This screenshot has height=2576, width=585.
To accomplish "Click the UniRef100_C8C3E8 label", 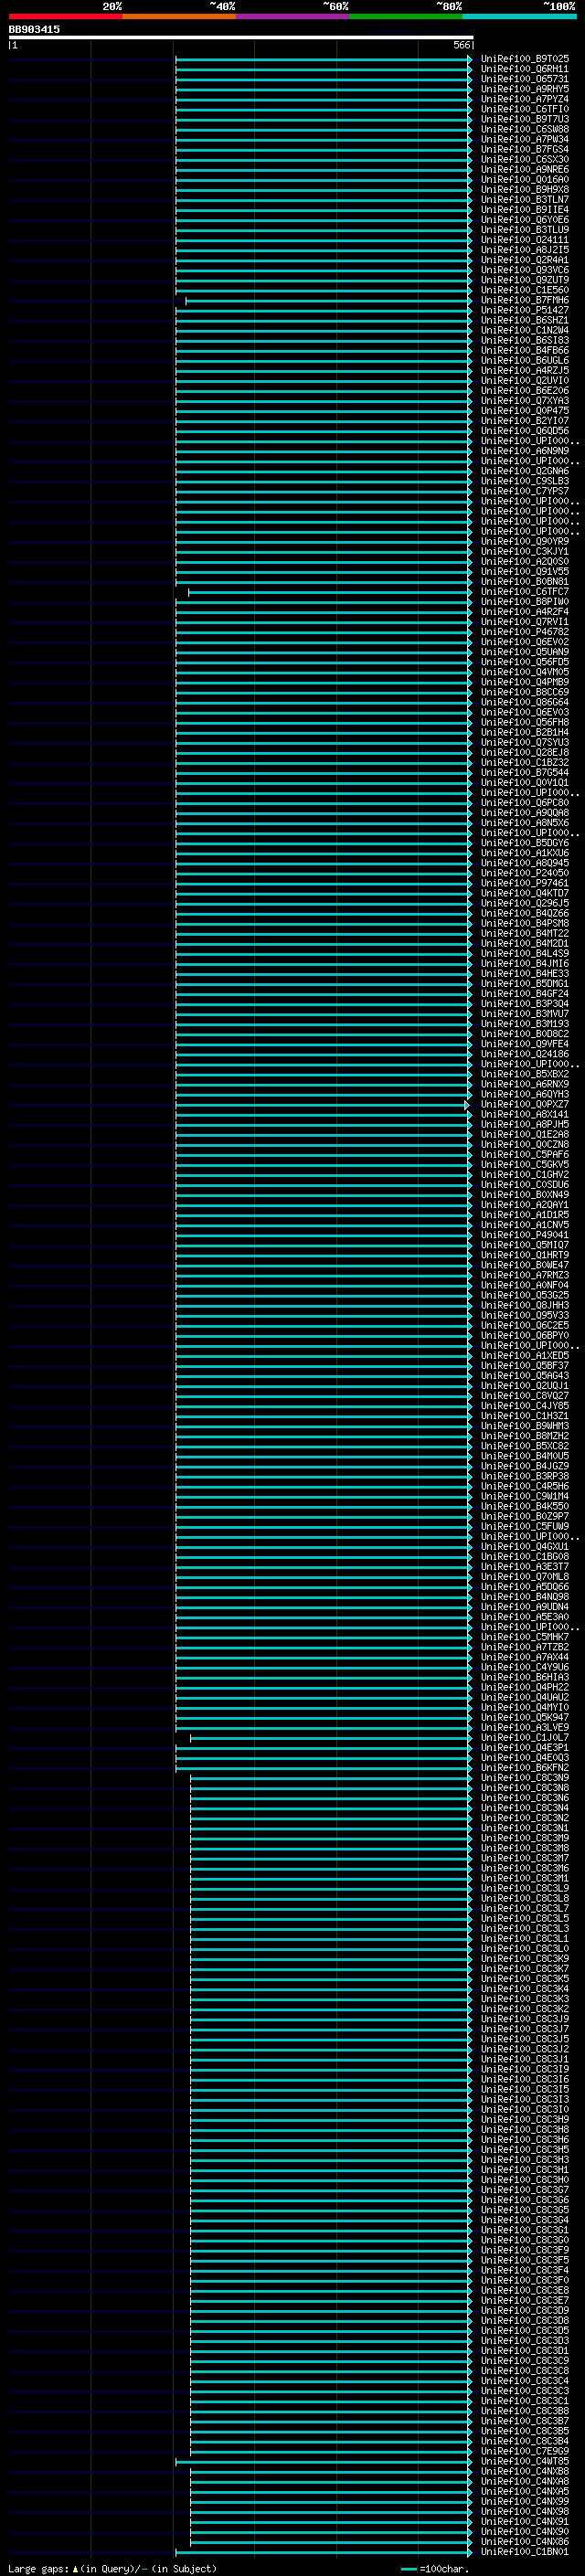I will coord(524,2290).
